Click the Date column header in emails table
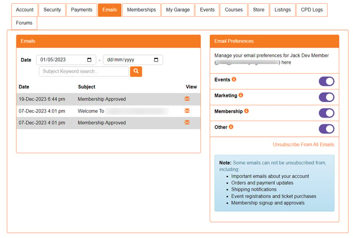The image size is (353, 238). coord(24,87)
